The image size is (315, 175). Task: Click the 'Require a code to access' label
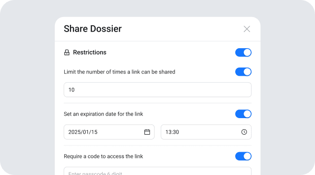click(103, 157)
